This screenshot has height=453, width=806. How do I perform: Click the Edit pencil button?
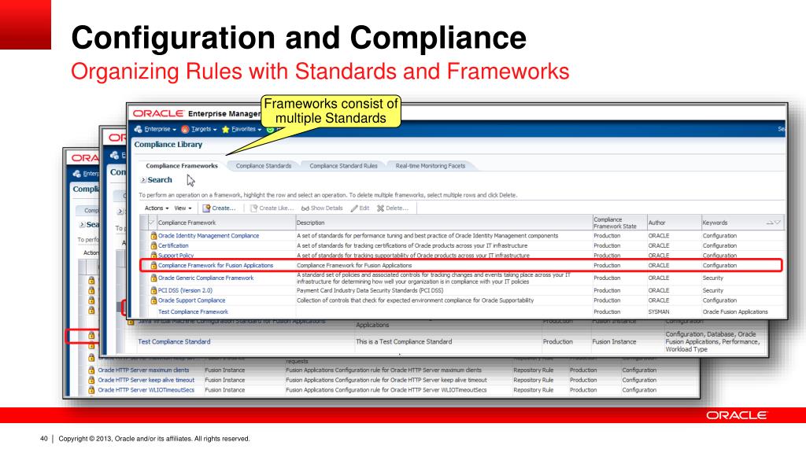tap(360, 208)
